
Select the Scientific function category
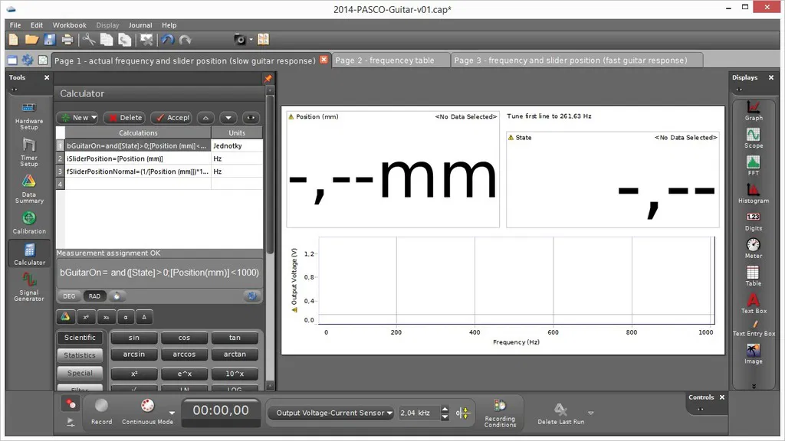coord(80,338)
